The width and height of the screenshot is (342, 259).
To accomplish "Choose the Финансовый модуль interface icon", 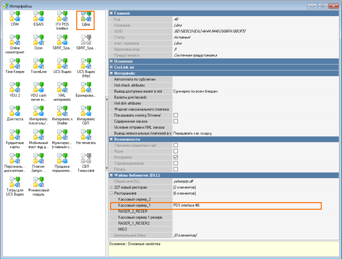I will (39, 183).
